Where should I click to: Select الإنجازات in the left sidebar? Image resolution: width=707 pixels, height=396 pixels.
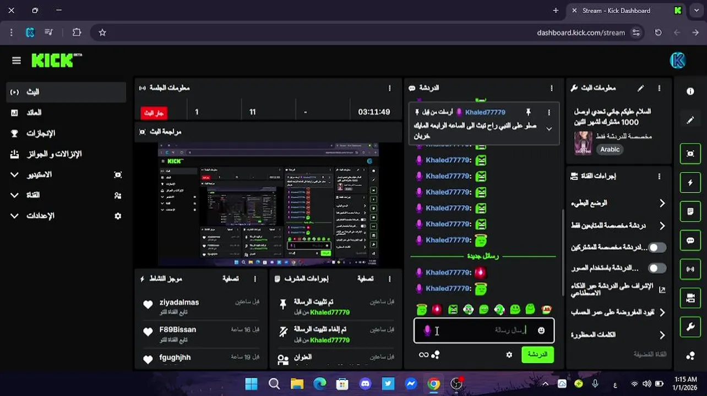[x=66, y=133]
